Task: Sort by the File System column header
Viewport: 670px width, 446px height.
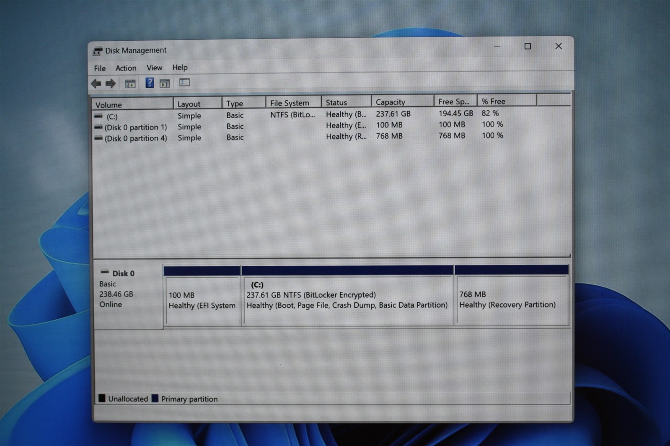Action: [x=293, y=103]
